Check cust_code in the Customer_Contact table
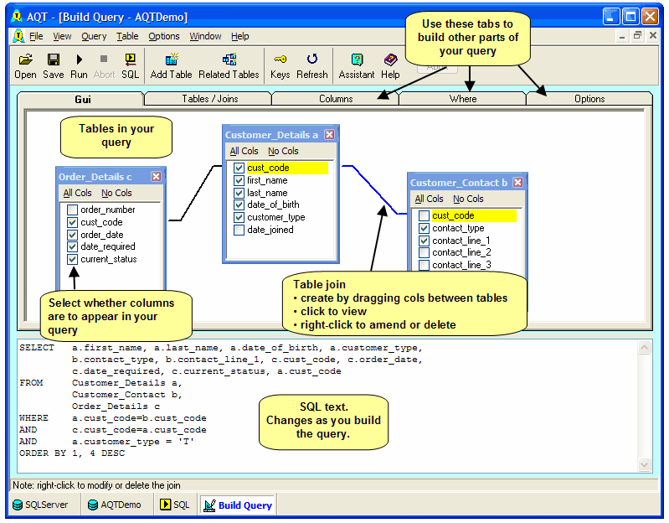Screen dimensions: 669x523 pyautogui.click(x=424, y=215)
